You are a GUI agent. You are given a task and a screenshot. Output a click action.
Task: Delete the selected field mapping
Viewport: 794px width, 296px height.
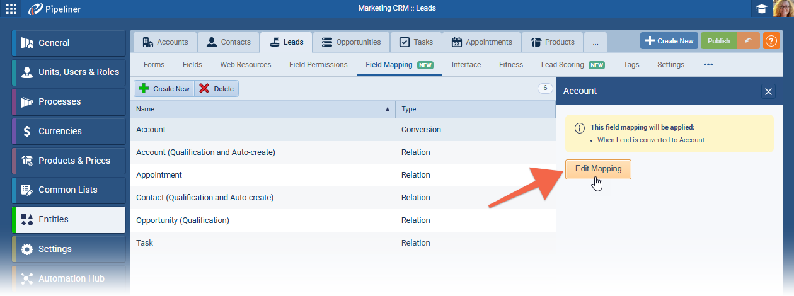[x=216, y=89]
